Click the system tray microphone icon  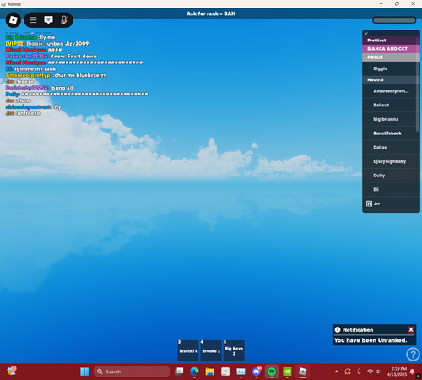point(359,372)
